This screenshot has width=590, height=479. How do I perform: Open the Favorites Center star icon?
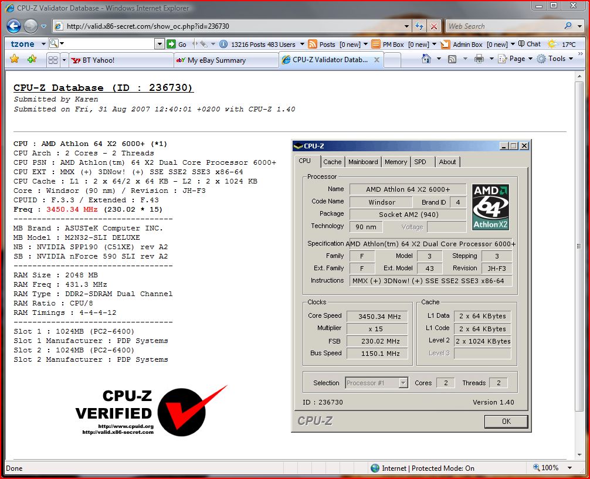coord(15,59)
